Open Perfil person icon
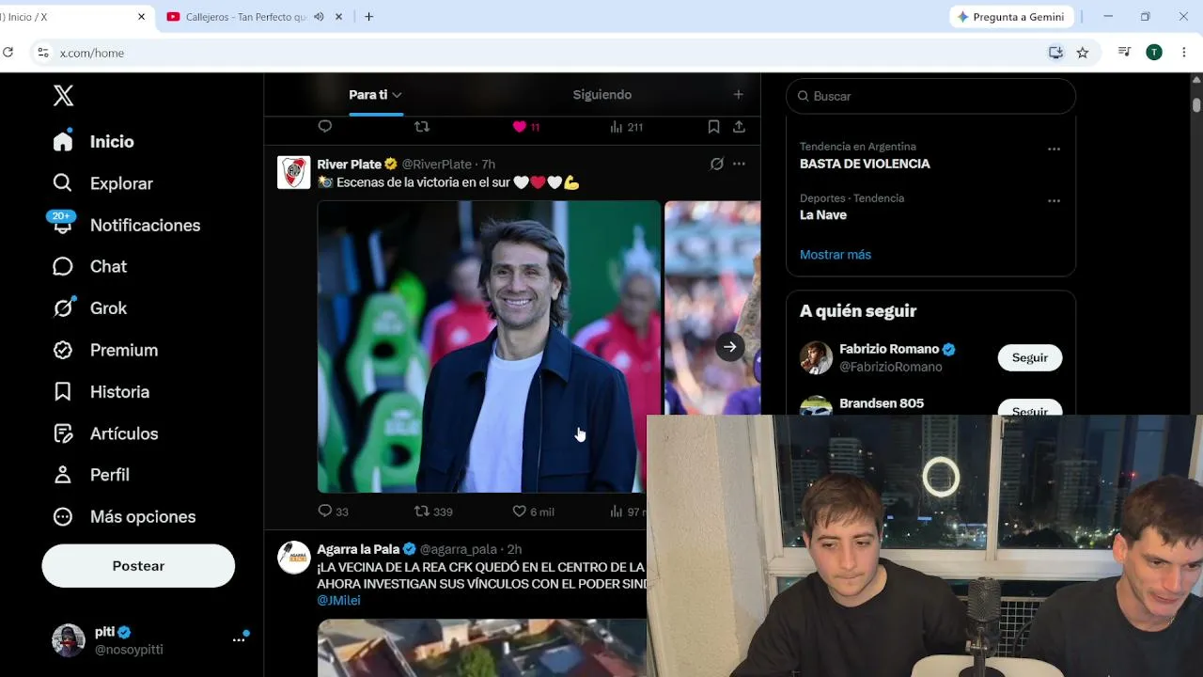Screen dimensions: 1203x677 point(63,475)
